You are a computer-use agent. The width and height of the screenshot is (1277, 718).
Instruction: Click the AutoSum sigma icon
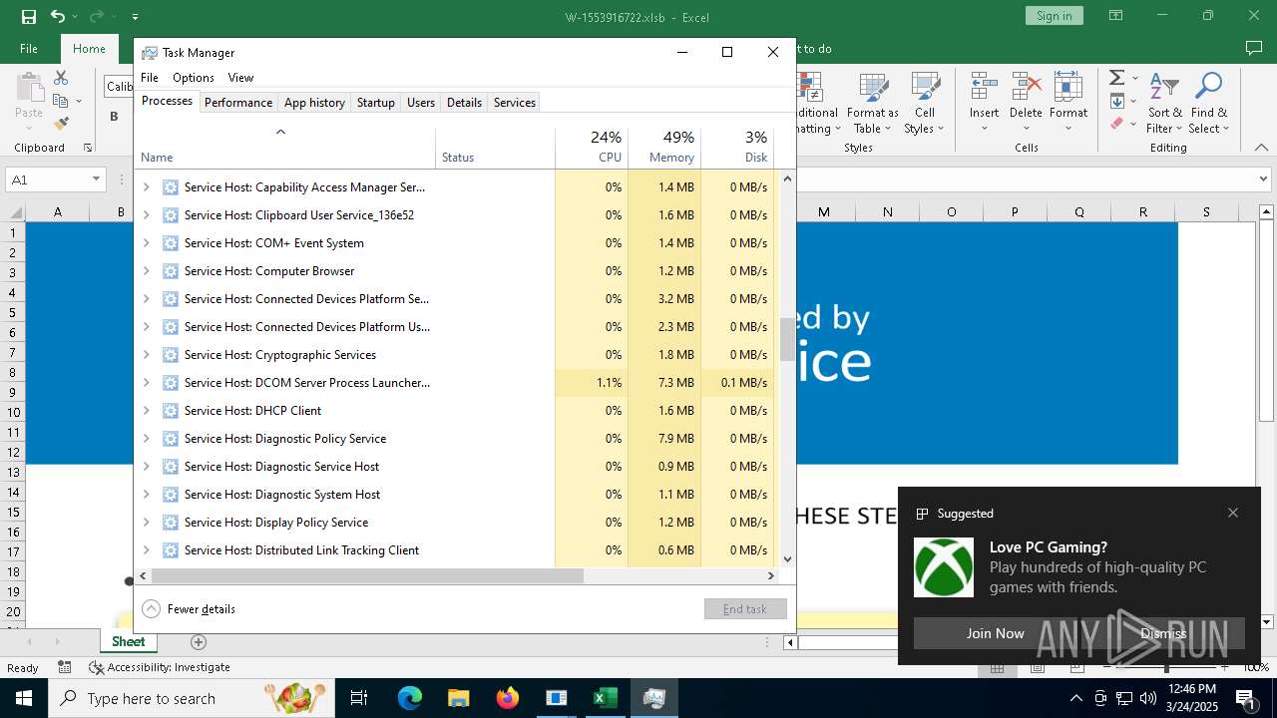(x=1117, y=78)
